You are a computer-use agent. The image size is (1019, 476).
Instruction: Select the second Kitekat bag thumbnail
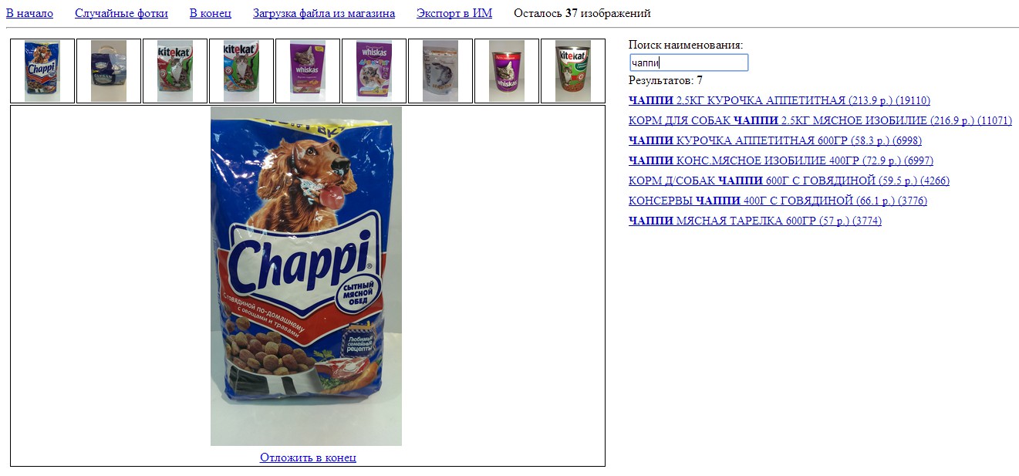coord(241,71)
